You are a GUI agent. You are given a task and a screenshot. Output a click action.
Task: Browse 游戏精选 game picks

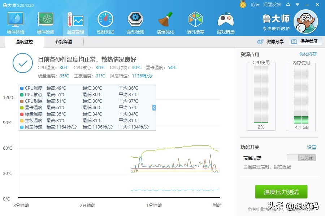tap(225, 22)
